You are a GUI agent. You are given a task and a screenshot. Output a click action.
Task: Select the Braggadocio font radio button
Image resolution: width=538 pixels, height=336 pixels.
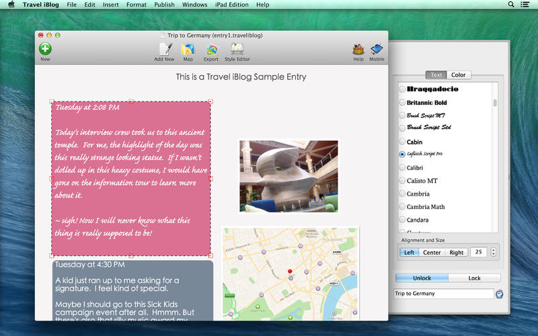click(x=402, y=89)
